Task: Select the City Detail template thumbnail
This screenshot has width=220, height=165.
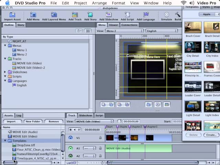Action: tap(193, 47)
